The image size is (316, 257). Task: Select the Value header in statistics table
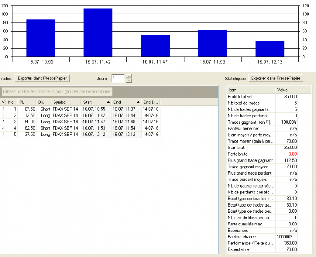point(286,90)
